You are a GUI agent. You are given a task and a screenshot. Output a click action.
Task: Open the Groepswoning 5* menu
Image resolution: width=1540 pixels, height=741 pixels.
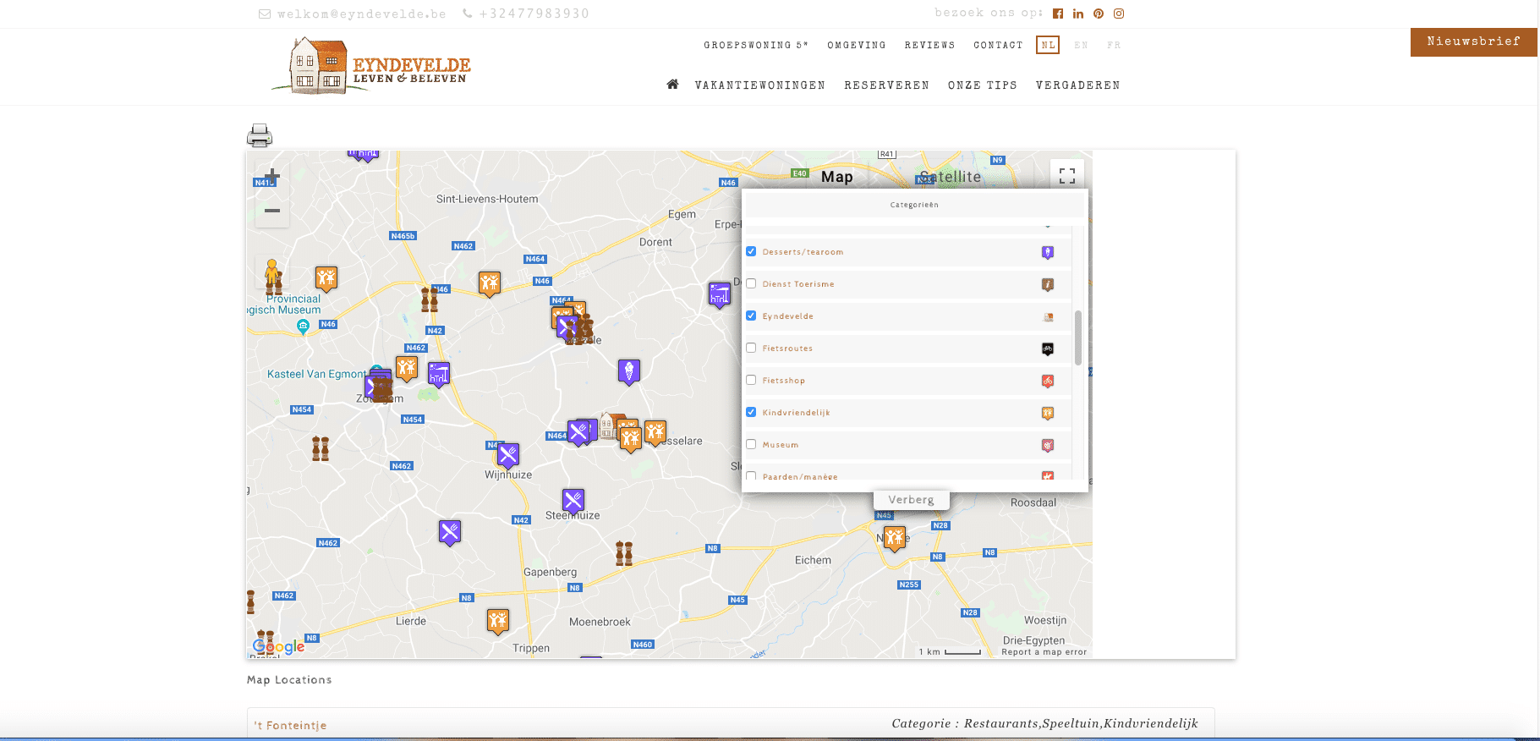756,46
